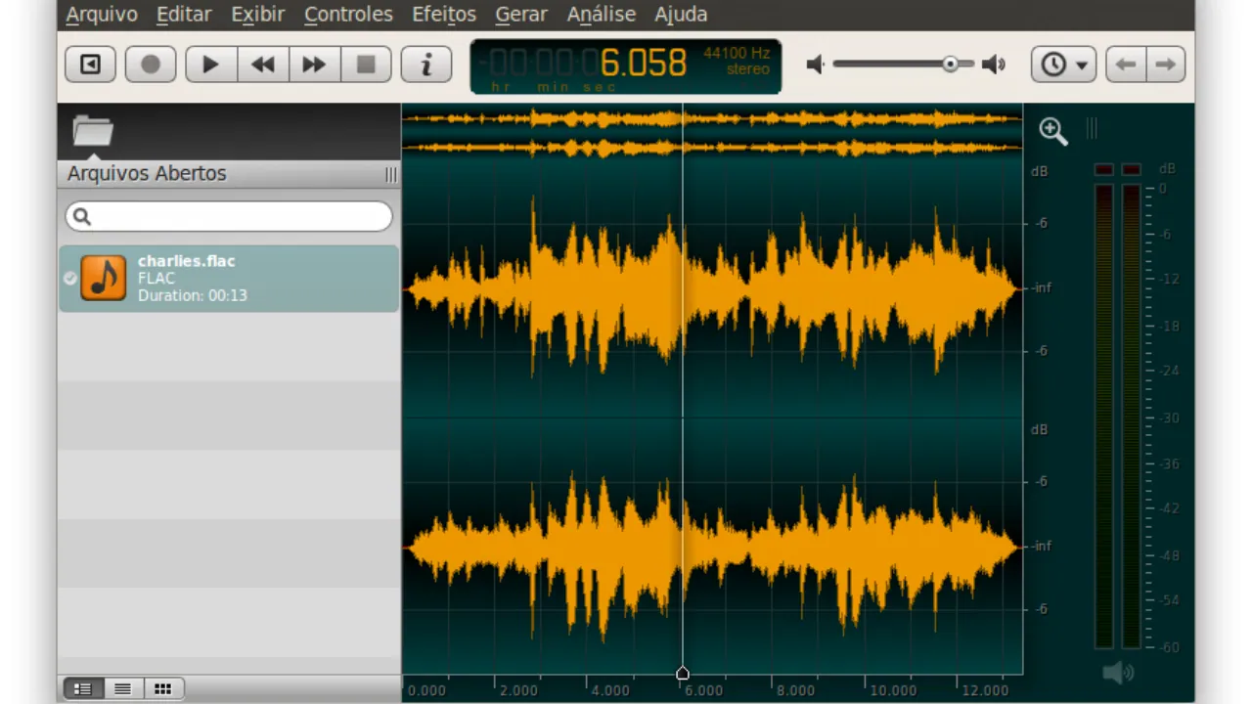Click the Arquivos Abertos panel header

229,174
